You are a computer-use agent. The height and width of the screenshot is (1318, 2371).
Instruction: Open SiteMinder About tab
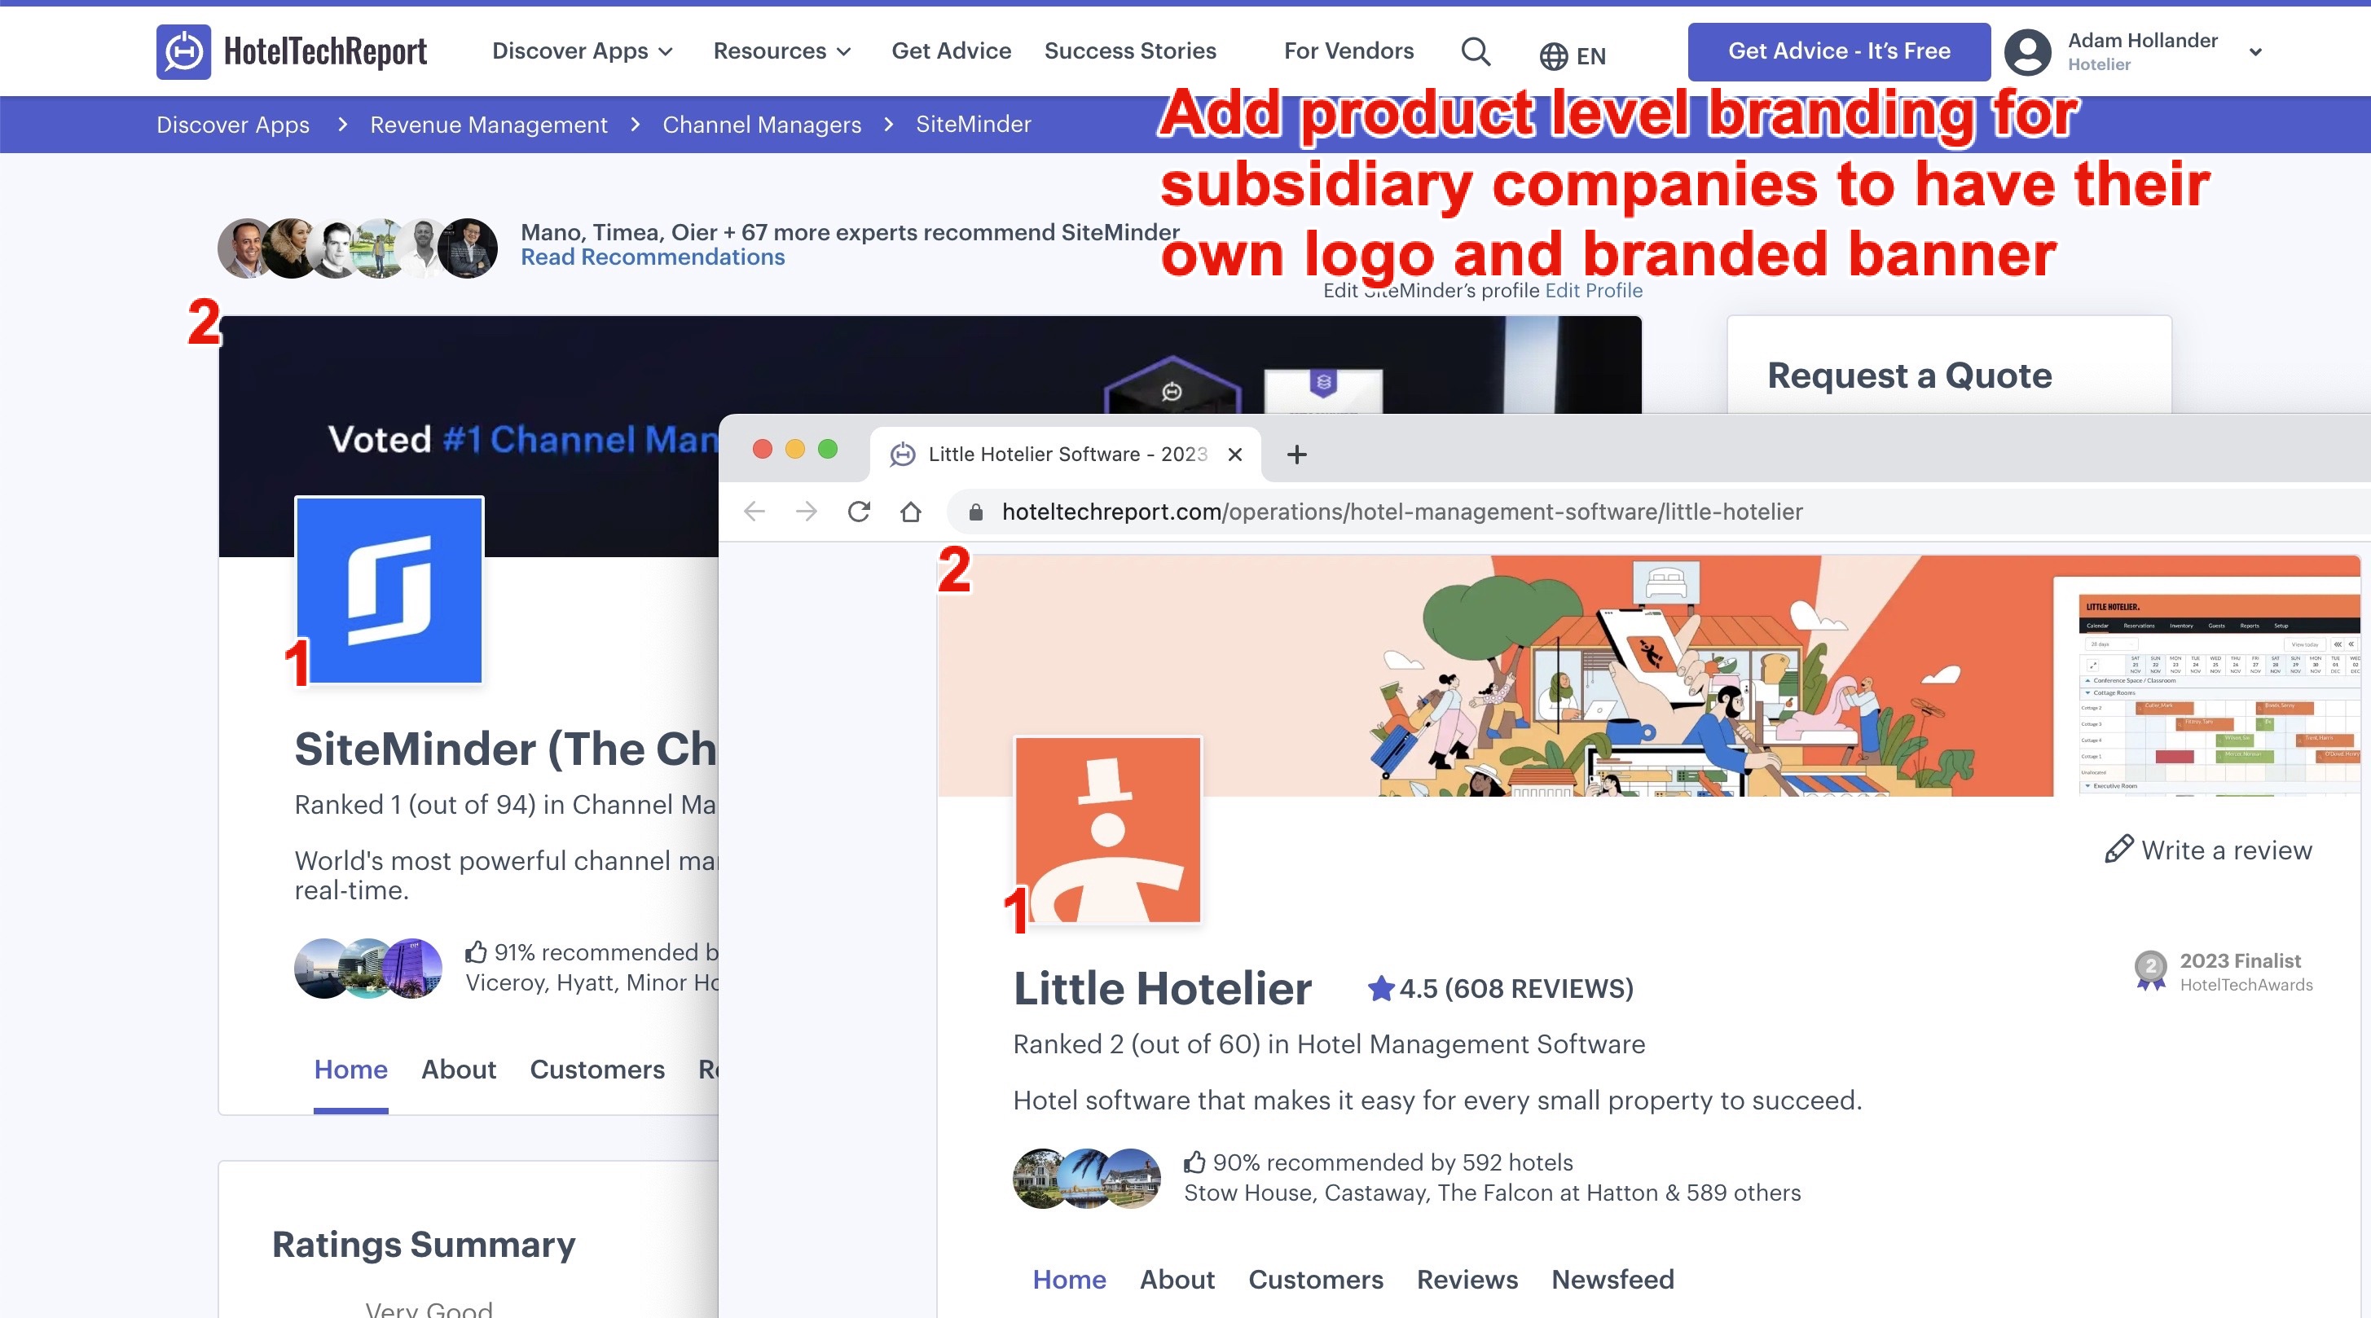point(459,1070)
